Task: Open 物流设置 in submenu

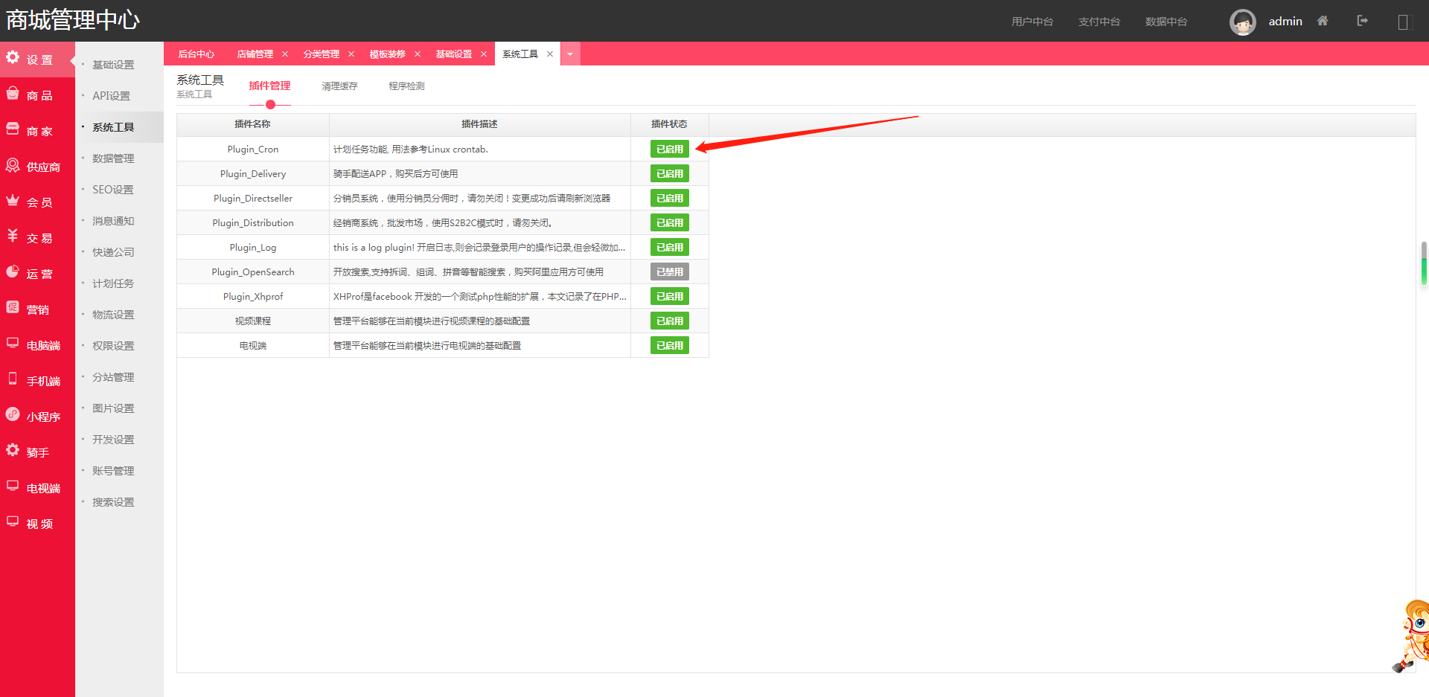Action: (113, 315)
